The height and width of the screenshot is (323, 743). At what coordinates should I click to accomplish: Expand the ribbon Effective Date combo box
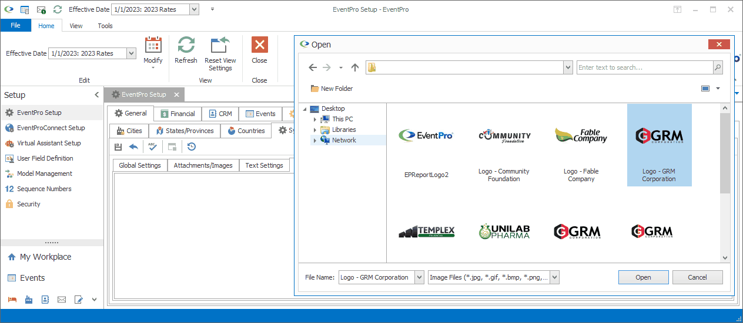point(131,53)
